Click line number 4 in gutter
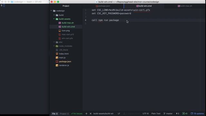The image size is (206, 116). pos(86,20)
